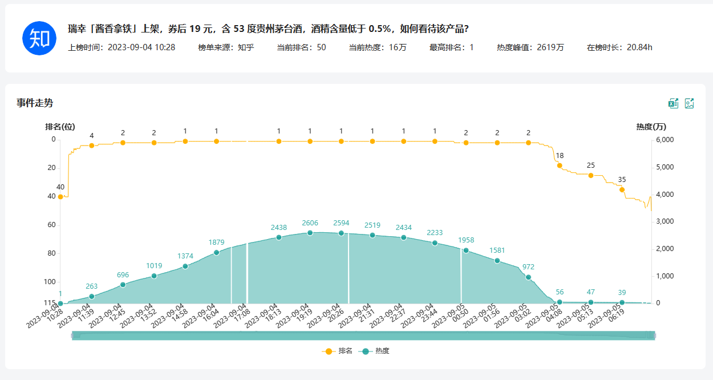Image resolution: width=713 pixels, height=380 pixels.
Task: Click the rank data point labeled 35
Action: 622,189
